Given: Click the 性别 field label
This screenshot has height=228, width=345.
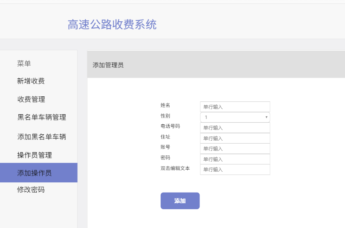Looking at the screenshot, I should point(165,116).
